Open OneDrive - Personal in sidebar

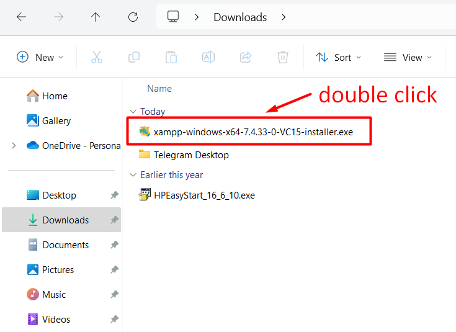point(74,145)
